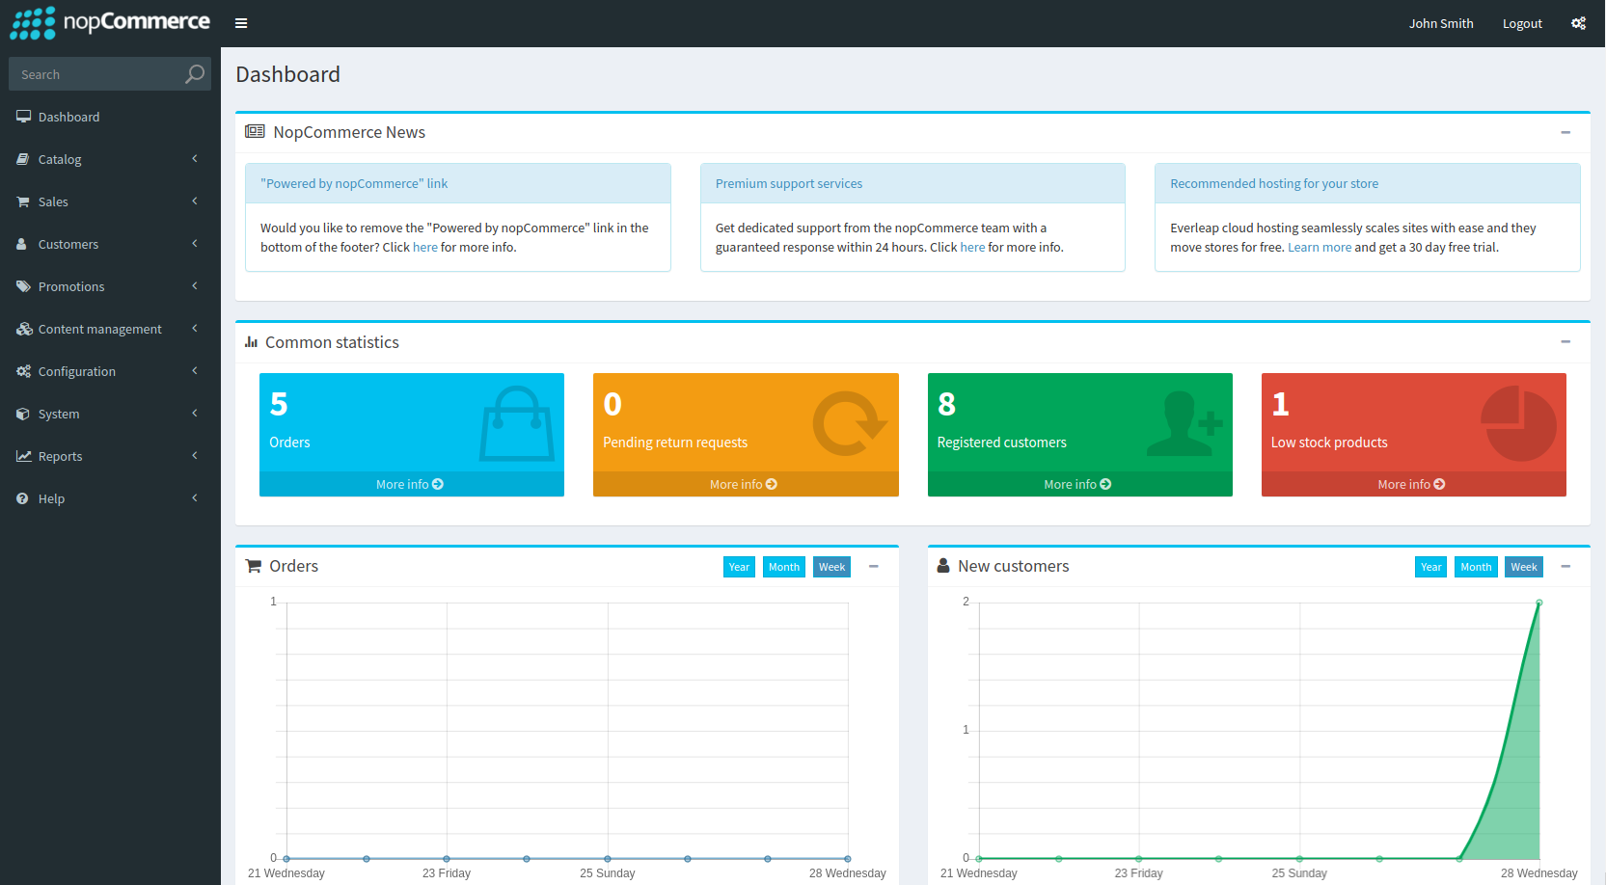Collapse the NopCommerce News panel
This screenshot has height=885, width=1606.
tap(1565, 132)
